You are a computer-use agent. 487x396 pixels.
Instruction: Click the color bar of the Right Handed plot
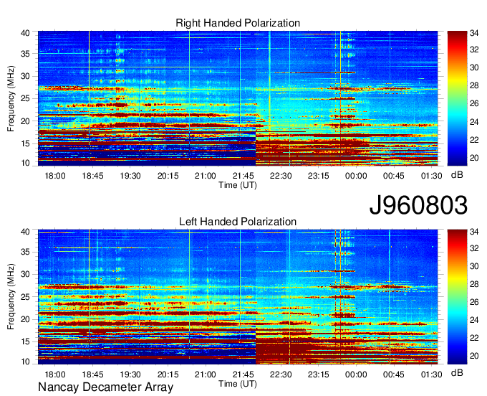click(x=457, y=98)
